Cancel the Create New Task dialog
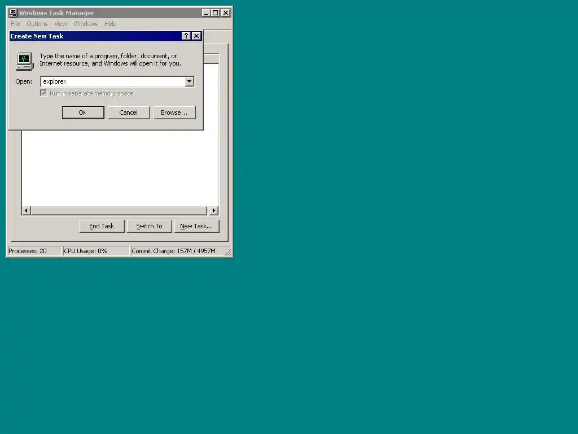Viewport: 578px width, 434px height. [129, 112]
